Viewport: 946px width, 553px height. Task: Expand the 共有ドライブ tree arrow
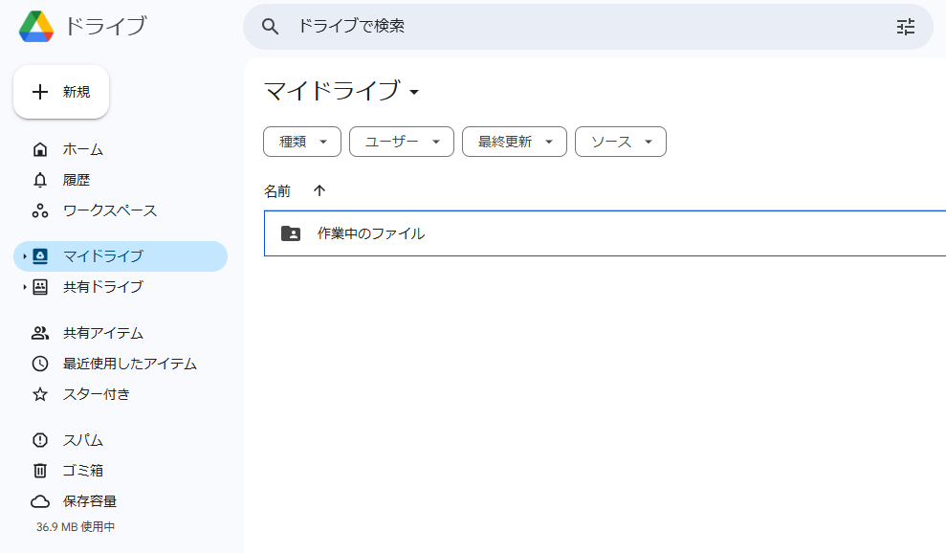pos(24,287)
